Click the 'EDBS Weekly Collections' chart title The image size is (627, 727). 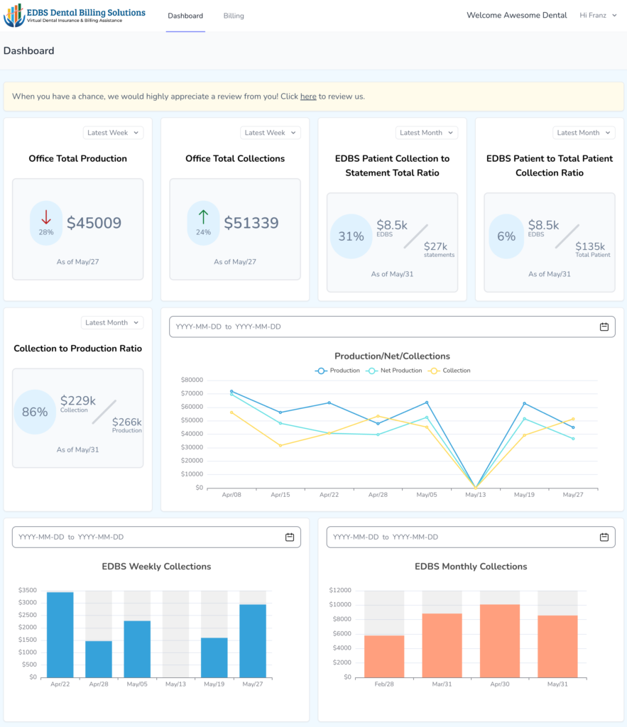tap(156, 567)
